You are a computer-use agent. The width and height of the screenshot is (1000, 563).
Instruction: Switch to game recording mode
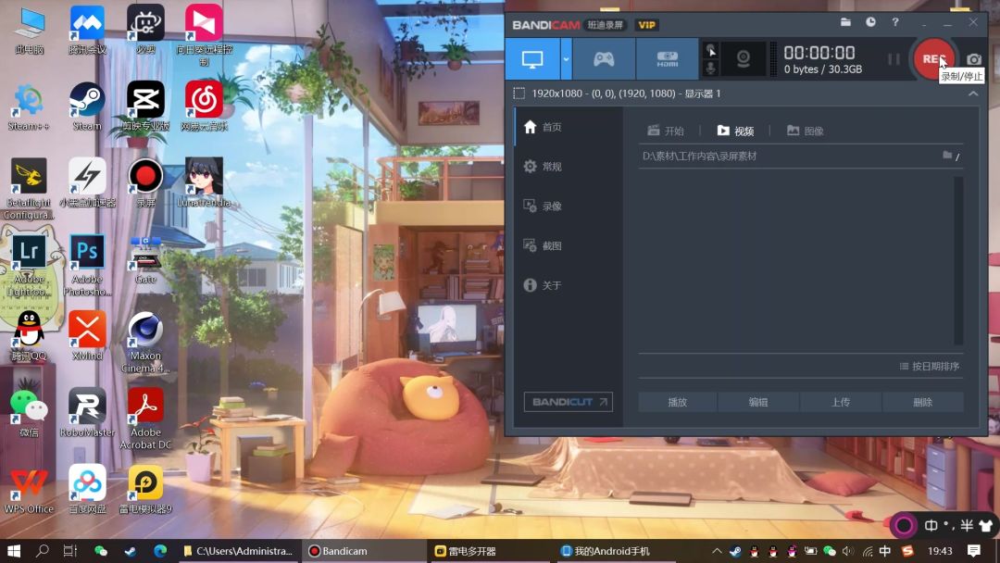604,59
